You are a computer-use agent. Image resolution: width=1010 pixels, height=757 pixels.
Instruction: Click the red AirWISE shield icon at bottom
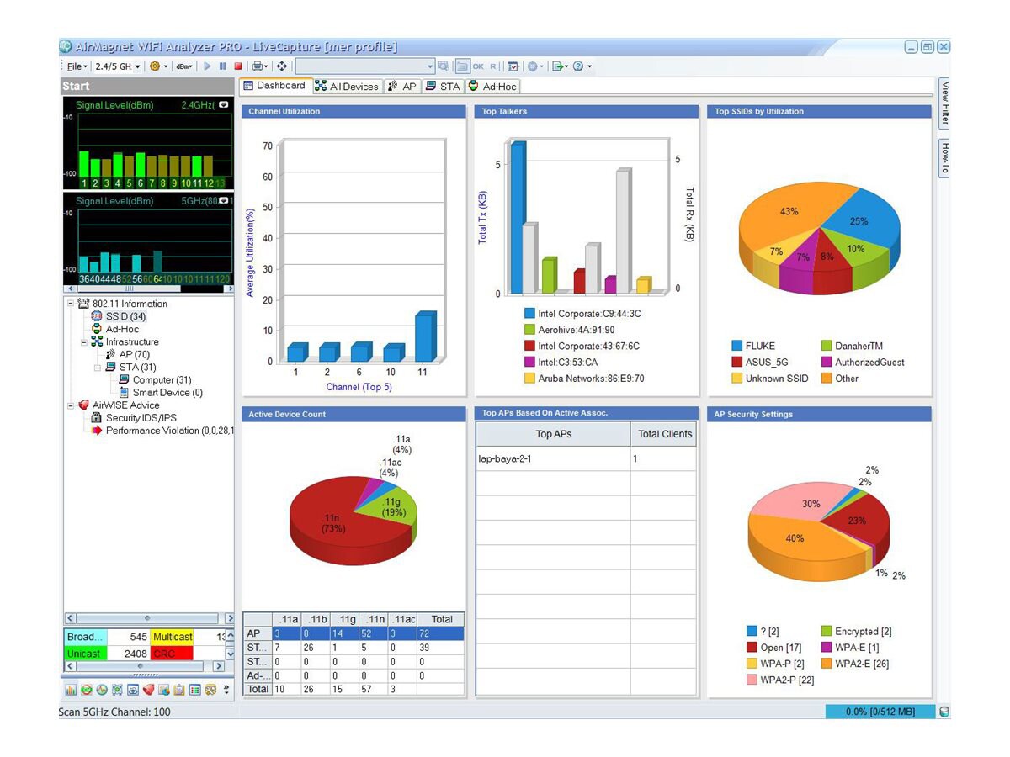tap(148, 690)
